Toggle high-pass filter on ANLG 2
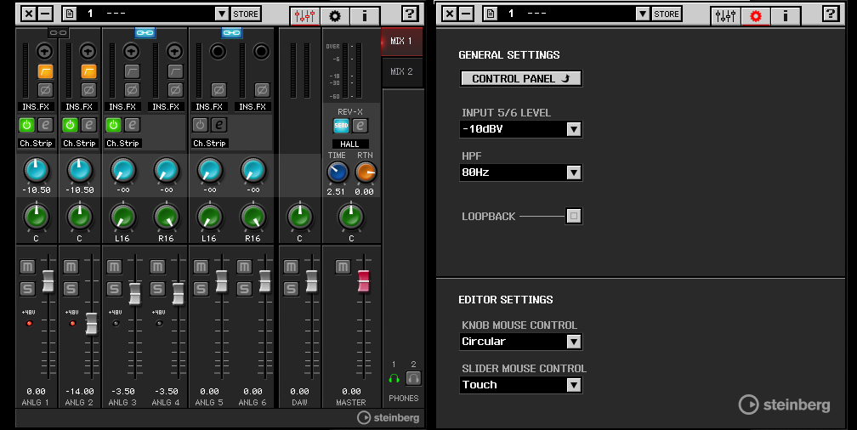Screen dimensions: 857x430 pos(88,71)
